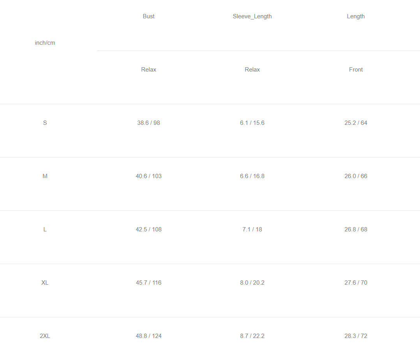Select the Sleeve_Length column header
This screenshot has width=420, height=364.
(x=252, y=16)
